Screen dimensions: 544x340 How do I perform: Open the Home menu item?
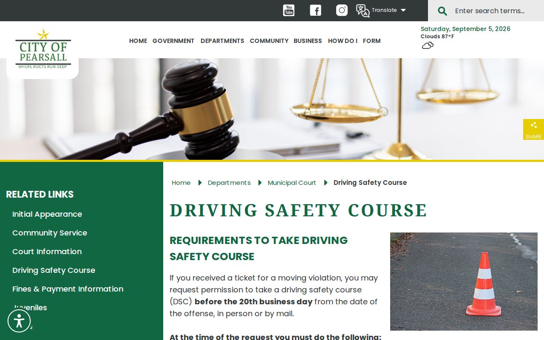tap(138, 41)
